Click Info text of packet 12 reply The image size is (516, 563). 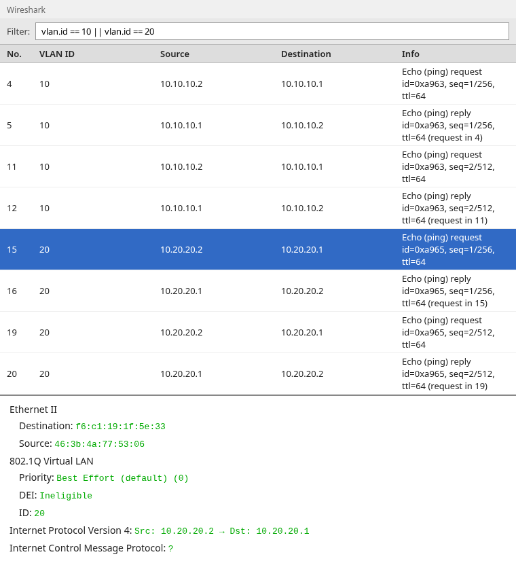[448, 208]
